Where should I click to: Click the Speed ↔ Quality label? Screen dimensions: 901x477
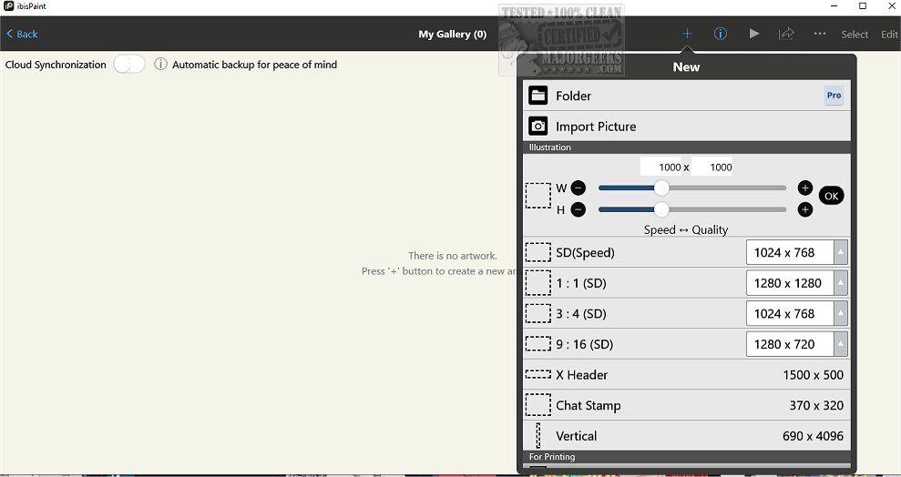click(x=685, y=229)
